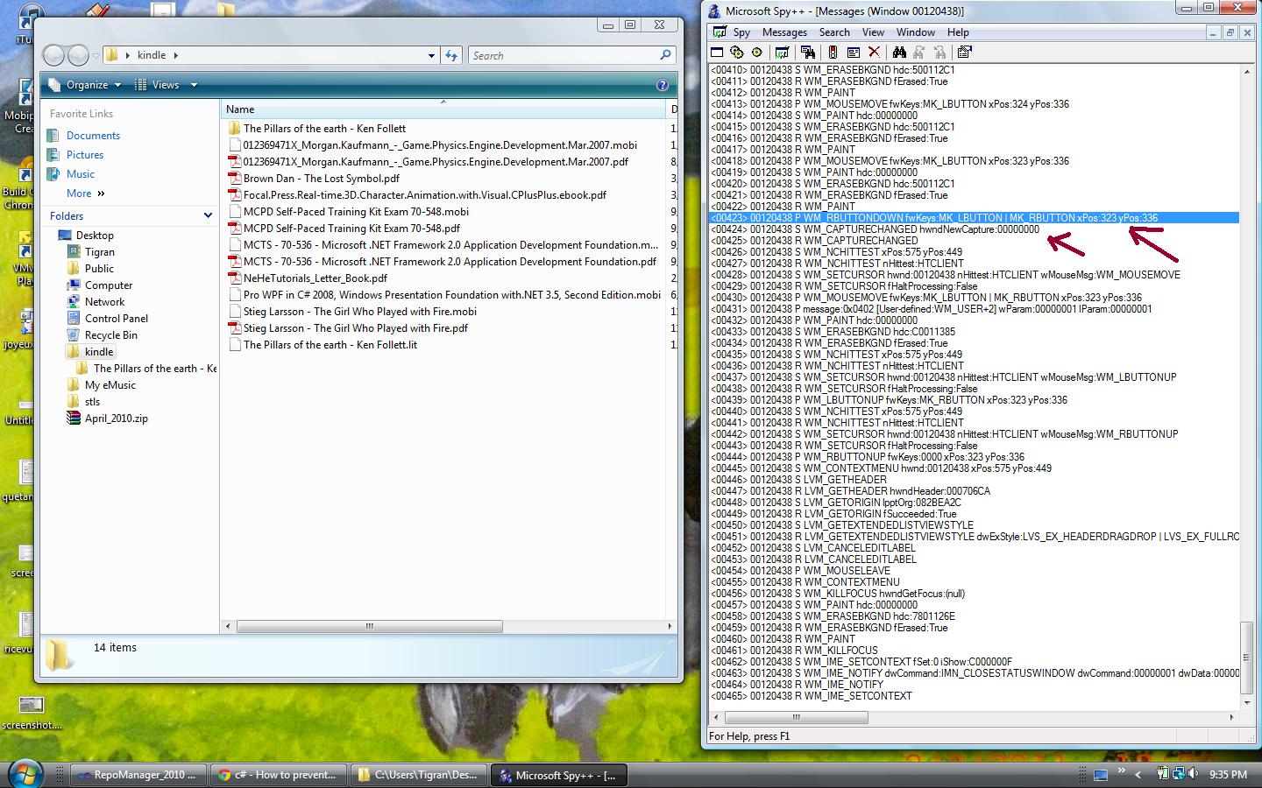This screenshot has height=788, width=1262.
Task: Collapse the Folders pane chevron
Action: (208, 215)
